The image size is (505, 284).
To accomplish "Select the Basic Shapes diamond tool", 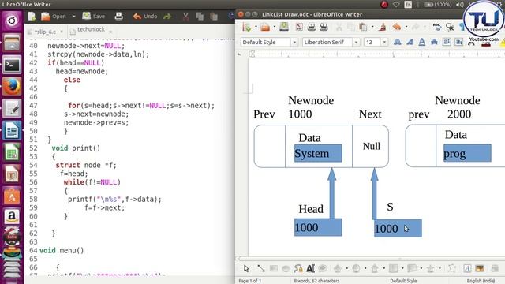I will (x=338, y=268).
